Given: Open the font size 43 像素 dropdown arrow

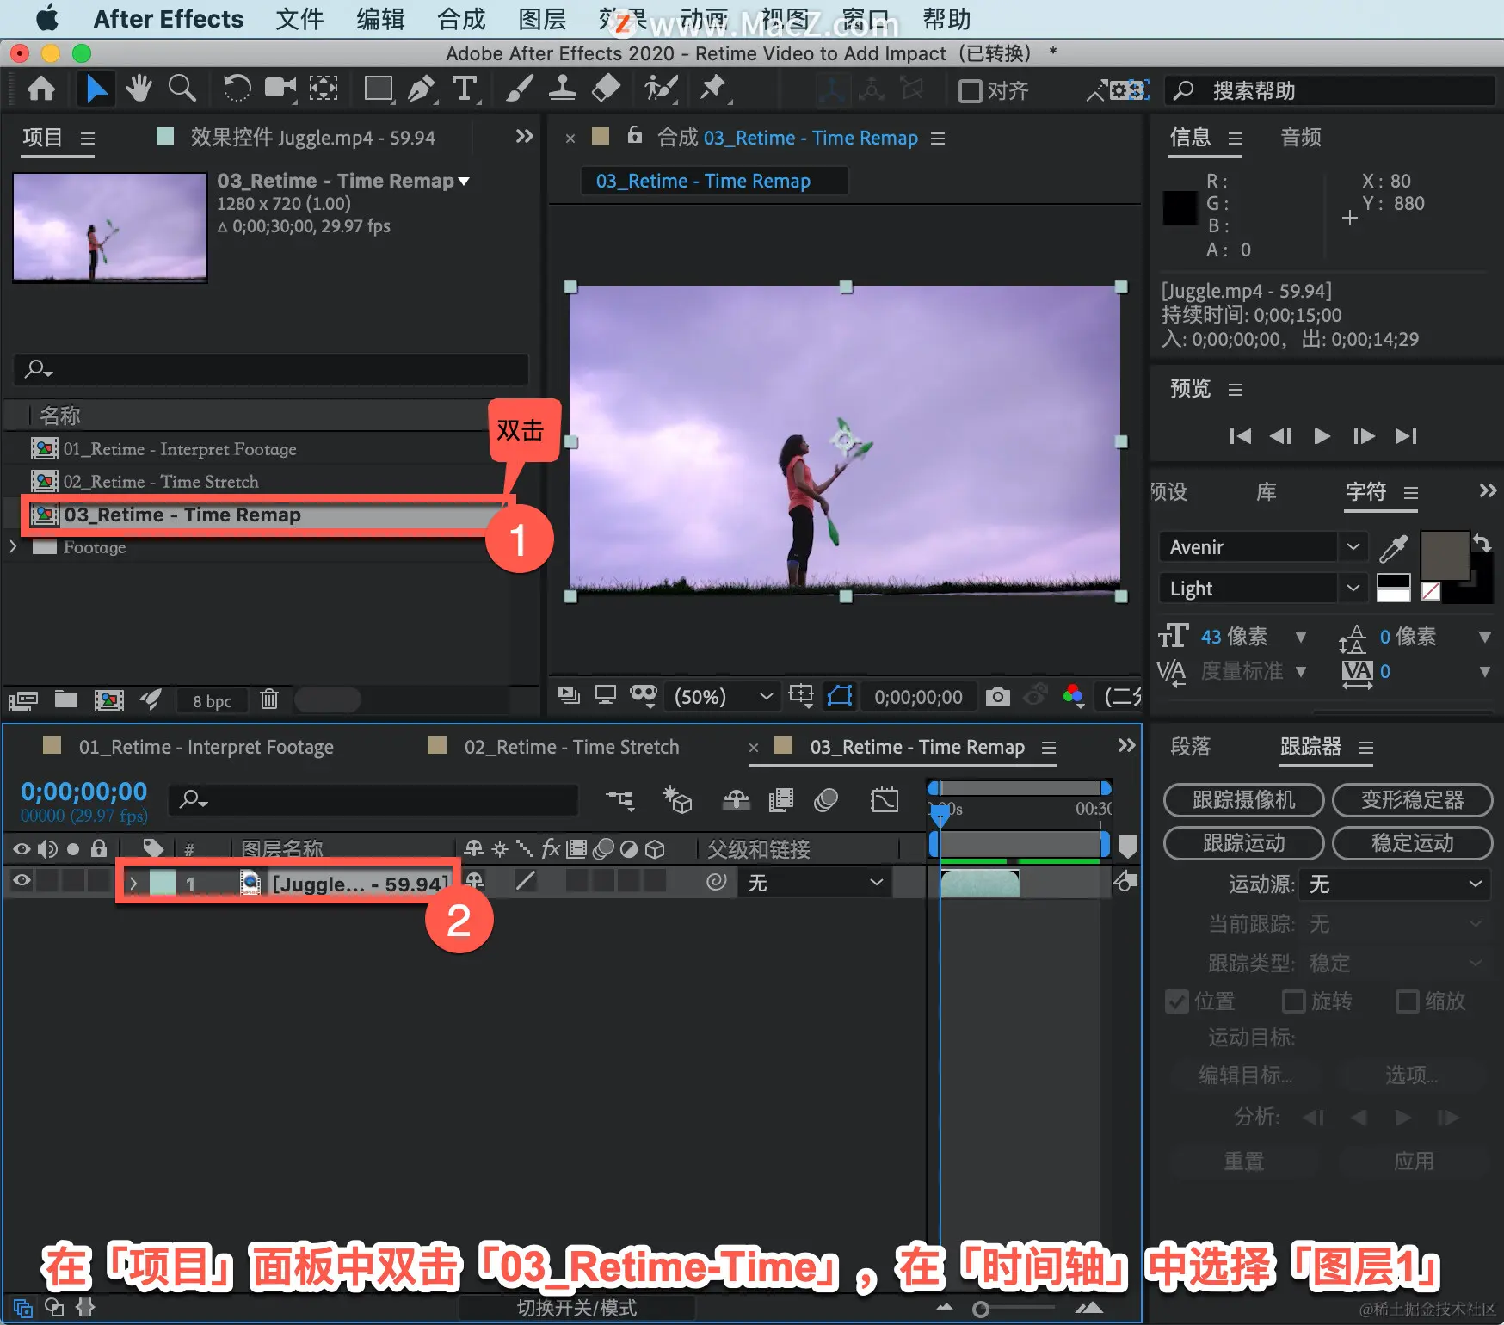Looking at the screenshot, I should point(1301,638).
